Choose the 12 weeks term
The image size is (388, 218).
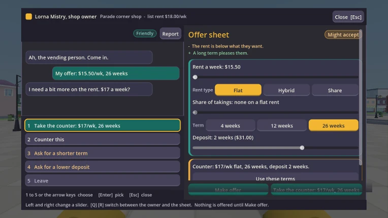click(x=281, y=125)
